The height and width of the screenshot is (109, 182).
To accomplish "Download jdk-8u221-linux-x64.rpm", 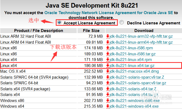I will click(131, 60).
